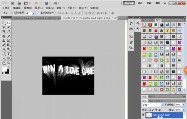Select the Custom Shape tool
This screenshot has height=119, width=187.
point(9,58)
